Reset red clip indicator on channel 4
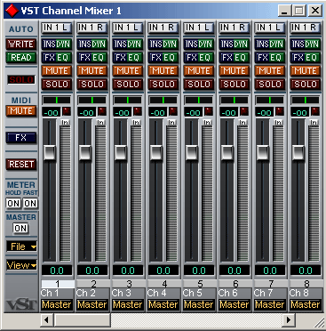The width and height of the screenshot is (326, 331). point(173,112)
